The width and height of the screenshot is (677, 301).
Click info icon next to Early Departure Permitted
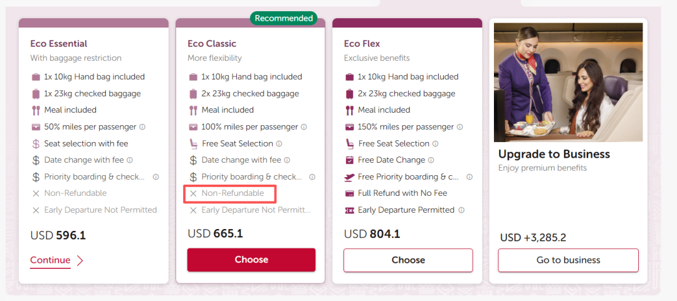461,210
